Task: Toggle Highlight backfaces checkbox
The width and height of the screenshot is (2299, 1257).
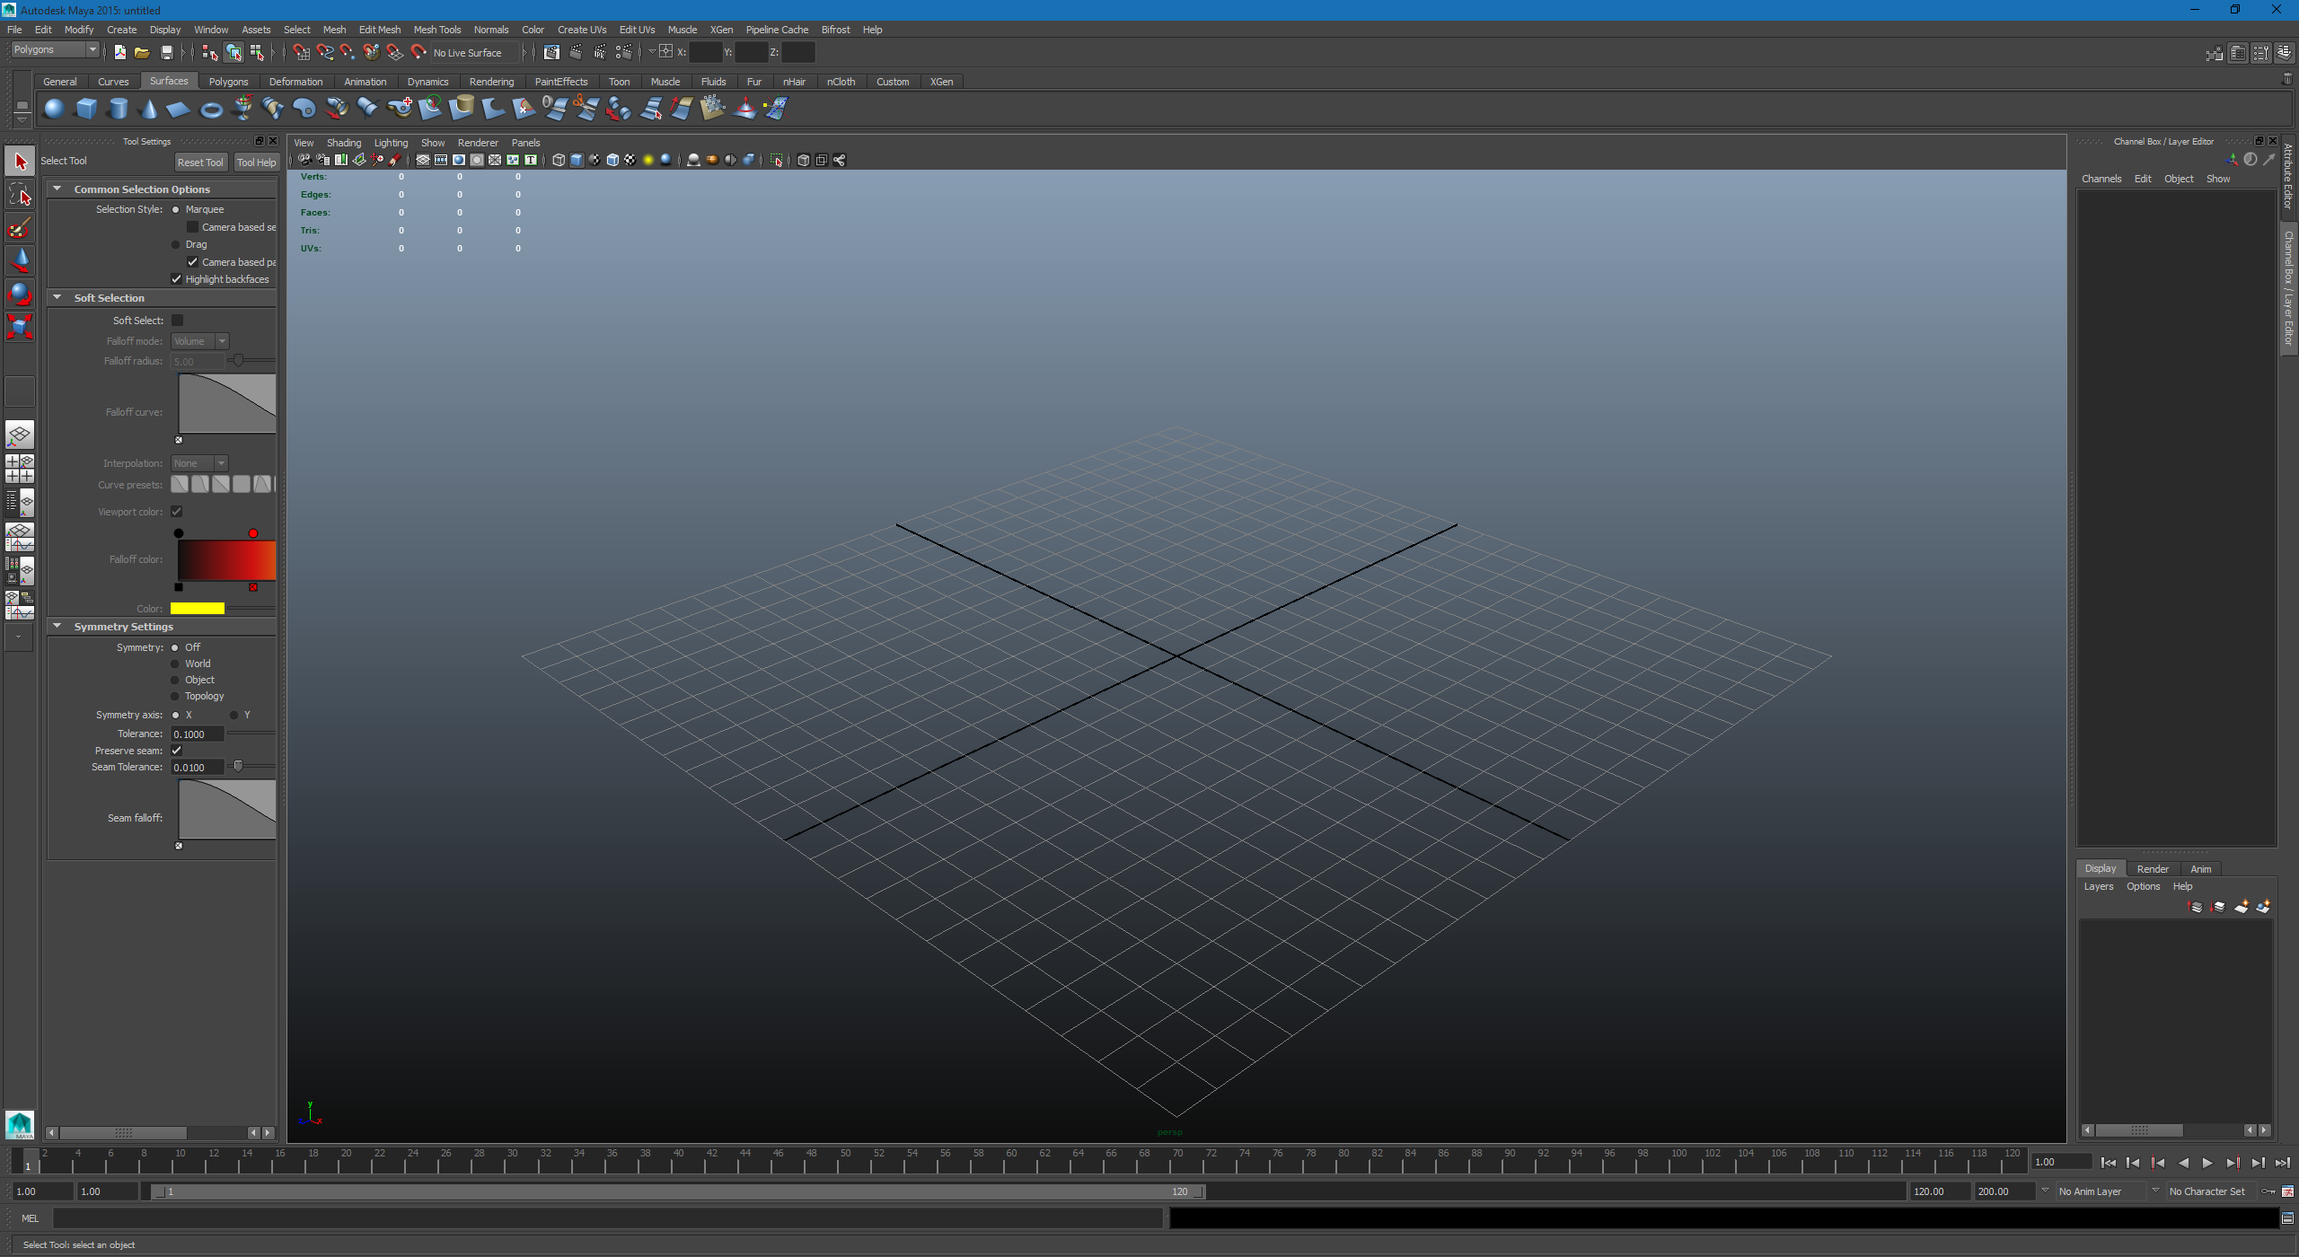Action: pyautogui.click(x=177, y=279)
